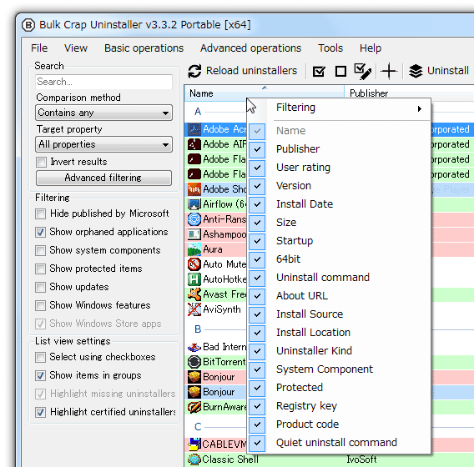Enable Show protected items checkbox
This screenshot has height=467, width=474.
(x=41, y=269)
